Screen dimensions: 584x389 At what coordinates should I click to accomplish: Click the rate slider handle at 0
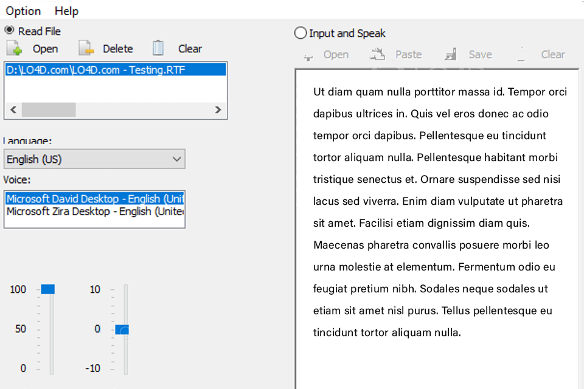[x=122, y=329]
